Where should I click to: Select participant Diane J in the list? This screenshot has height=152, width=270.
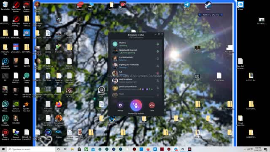pyautogui.click(x=136, y=44)
